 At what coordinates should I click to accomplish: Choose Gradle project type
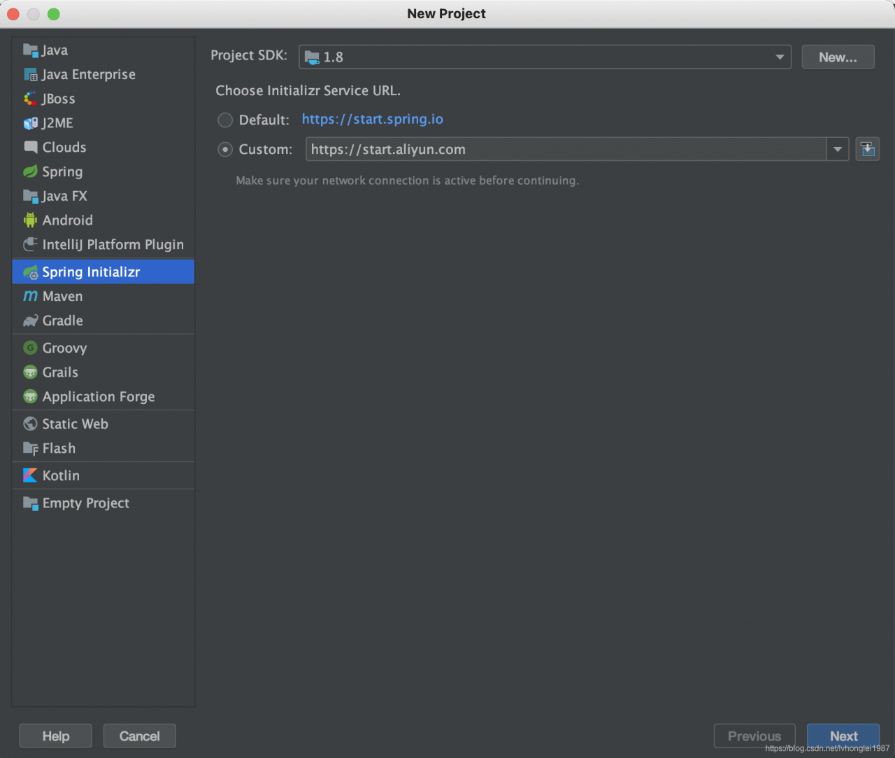[x=103, y=321]
